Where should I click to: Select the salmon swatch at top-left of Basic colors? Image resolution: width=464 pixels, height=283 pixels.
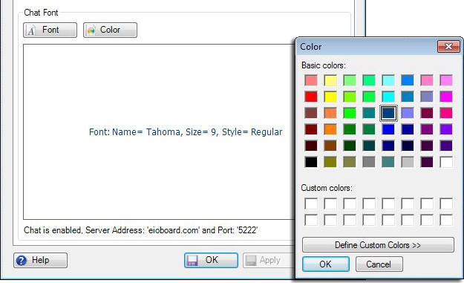click(x=311, y=80)
